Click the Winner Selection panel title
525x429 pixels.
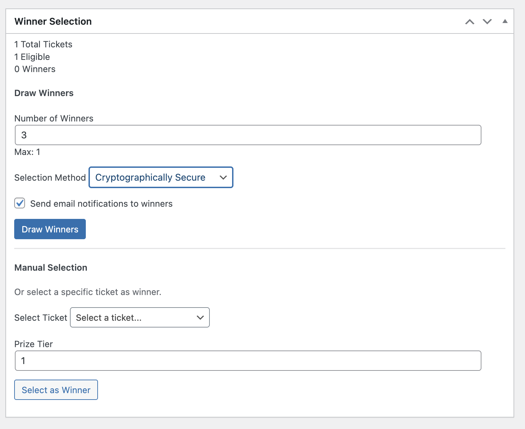(53, 21)
